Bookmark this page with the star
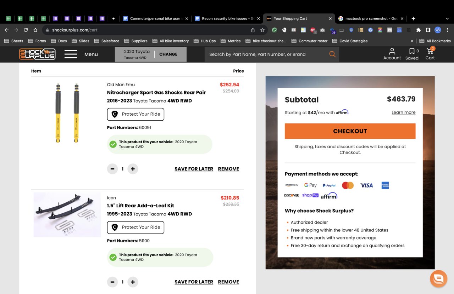Image resolution: width=454 pixels, height=294 pixels. click(262, 30)
